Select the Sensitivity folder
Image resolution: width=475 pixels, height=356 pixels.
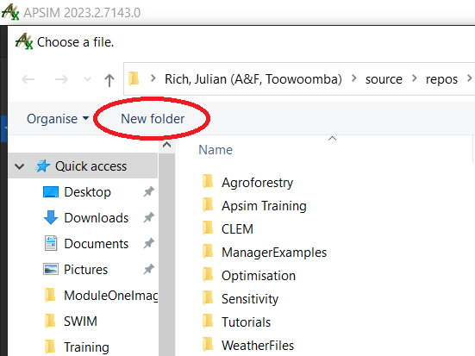coord(250,299)
